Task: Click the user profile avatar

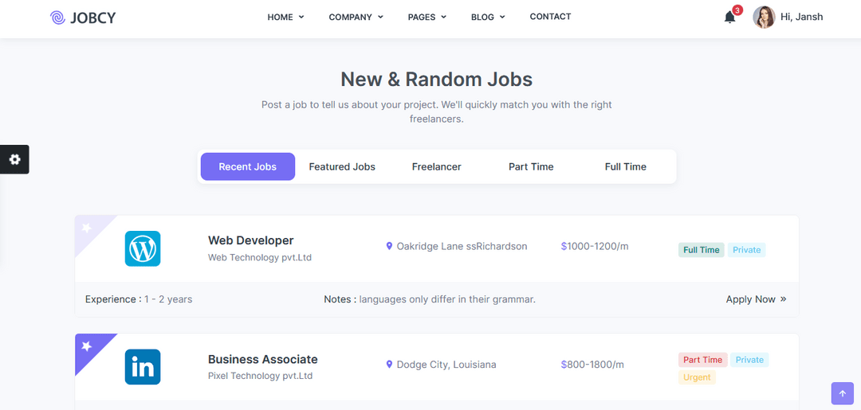Action: coord(764,17)
